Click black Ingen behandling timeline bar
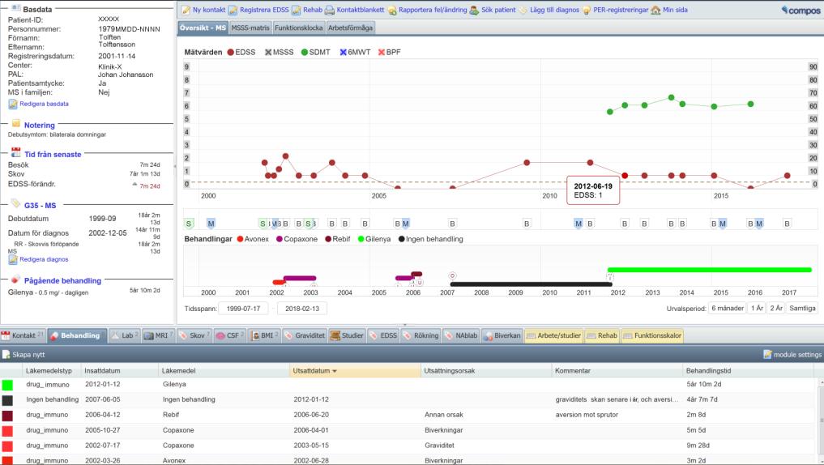824x465 pixels. (x=530, y=284)
